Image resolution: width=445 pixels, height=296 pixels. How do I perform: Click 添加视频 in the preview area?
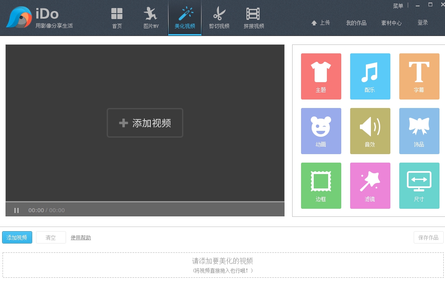click(145, 123)
